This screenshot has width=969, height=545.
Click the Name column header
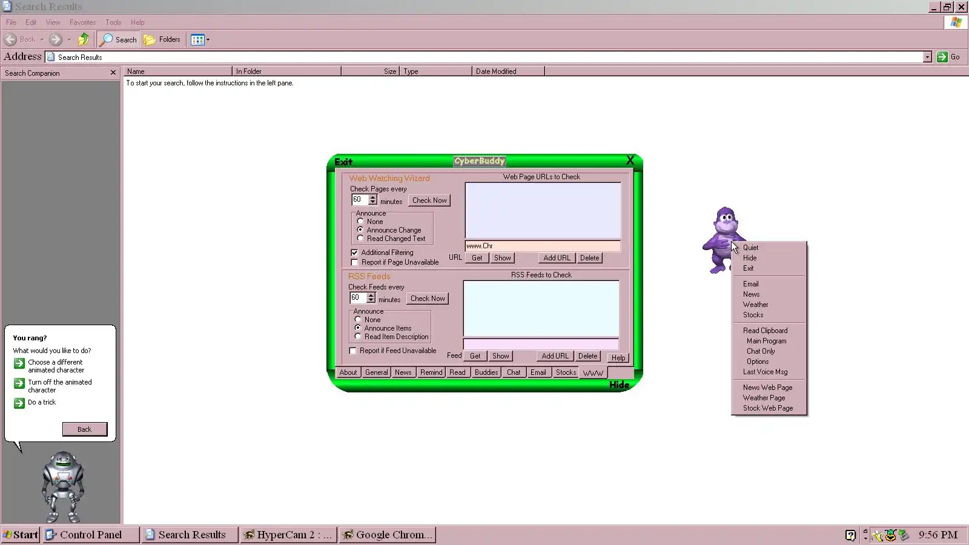point(178,71)
